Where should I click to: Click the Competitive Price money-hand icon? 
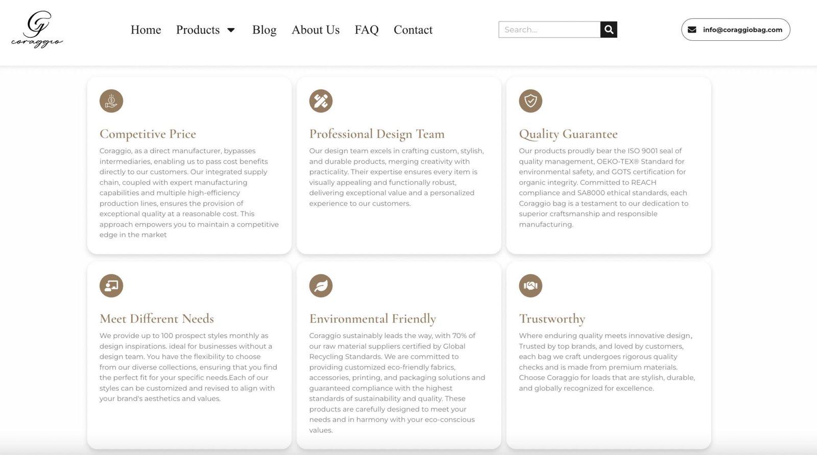click(111, 101)
